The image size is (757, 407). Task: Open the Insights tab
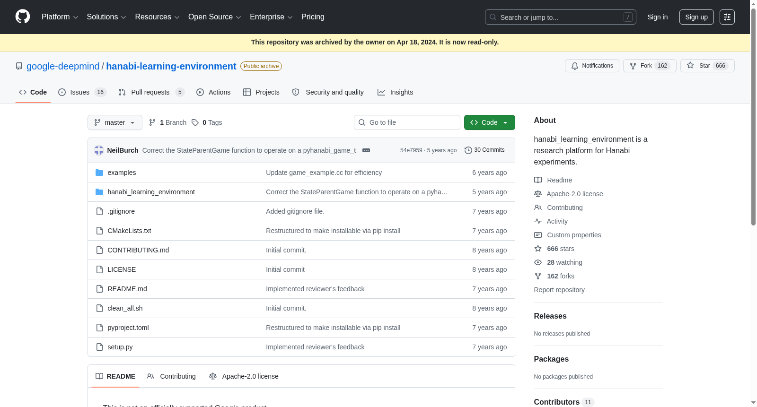coord(395,92)
